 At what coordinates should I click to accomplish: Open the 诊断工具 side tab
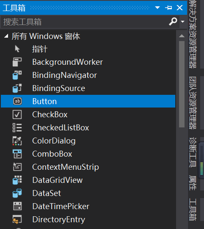tap(193, 152)
